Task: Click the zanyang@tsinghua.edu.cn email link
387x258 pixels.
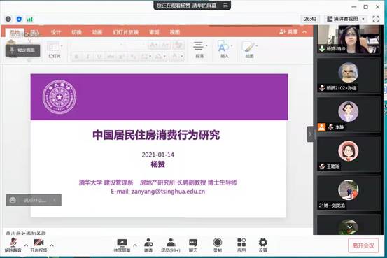Action: tap(168, 192)
